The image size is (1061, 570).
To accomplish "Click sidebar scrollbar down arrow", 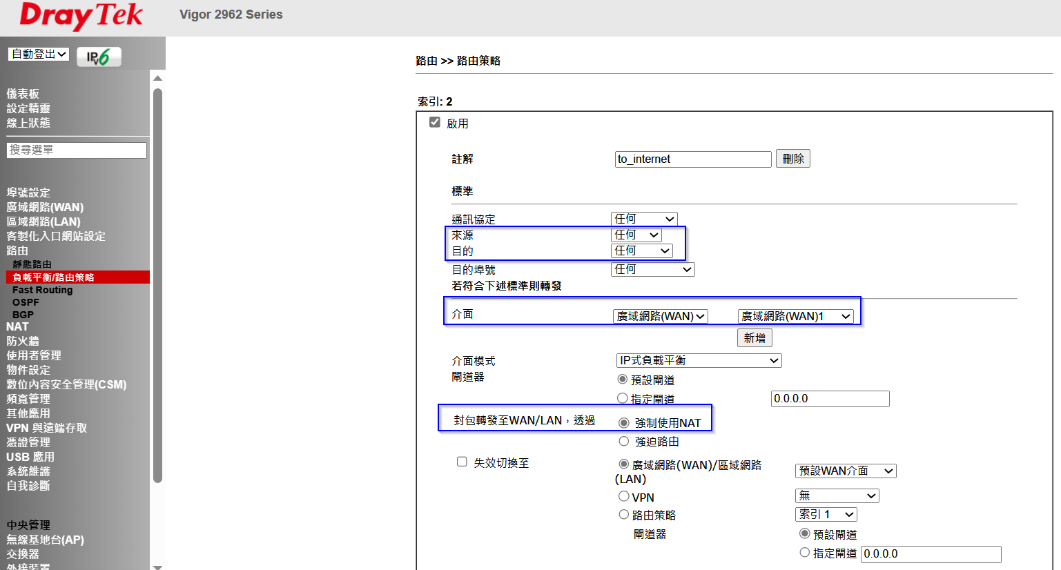I will click(x=157, y=566).
